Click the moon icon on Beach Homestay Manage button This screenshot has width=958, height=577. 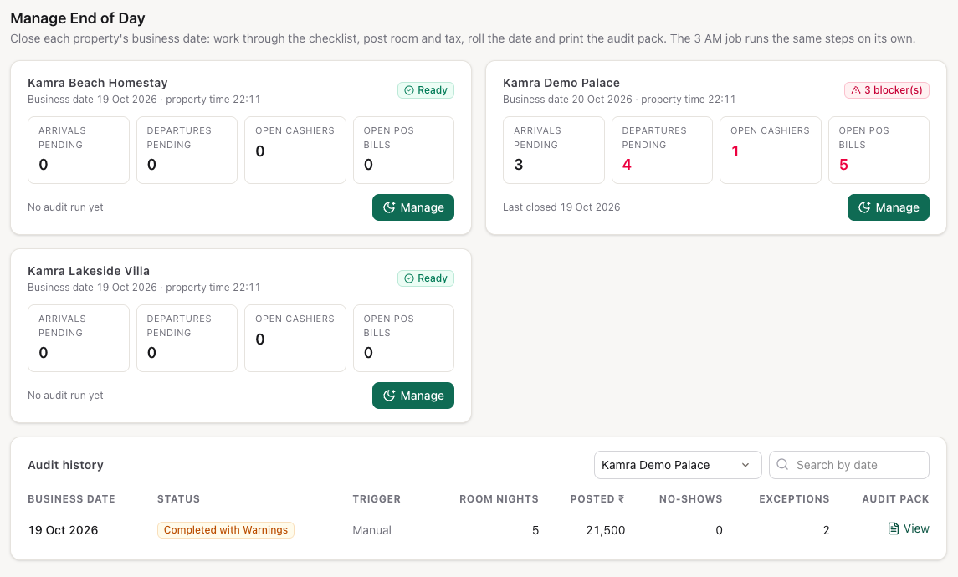pyautogui.click(x=389, y=207)
